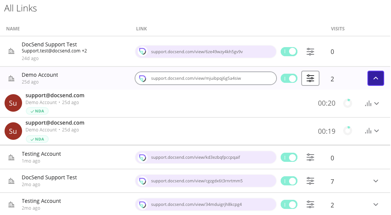Click DocSend logo icon in 34mduigrjh8kcpg4 link
Image resolution: width=391 pixels, height=215 pixels.
(142, 204)
